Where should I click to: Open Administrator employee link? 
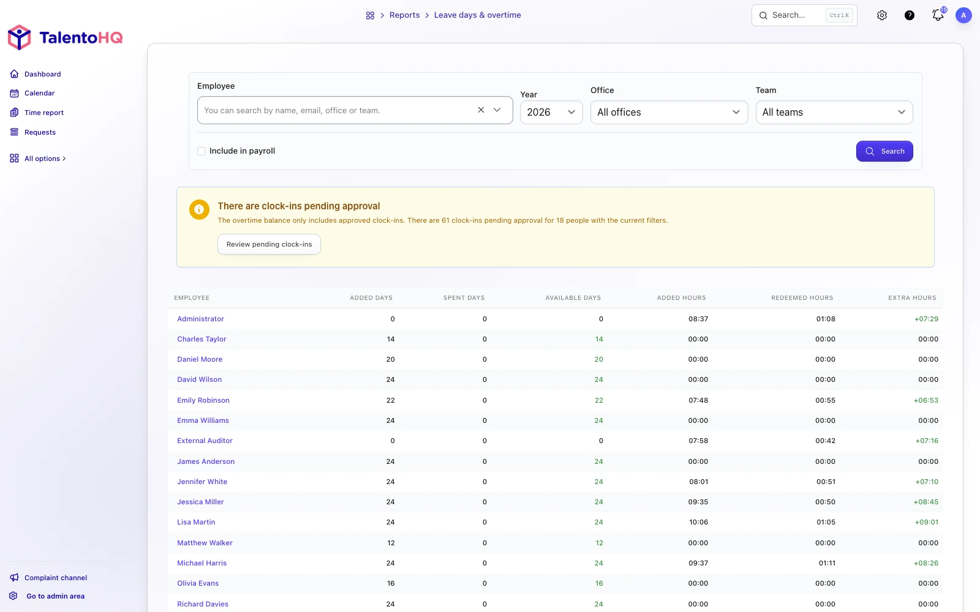click(200, 319)
